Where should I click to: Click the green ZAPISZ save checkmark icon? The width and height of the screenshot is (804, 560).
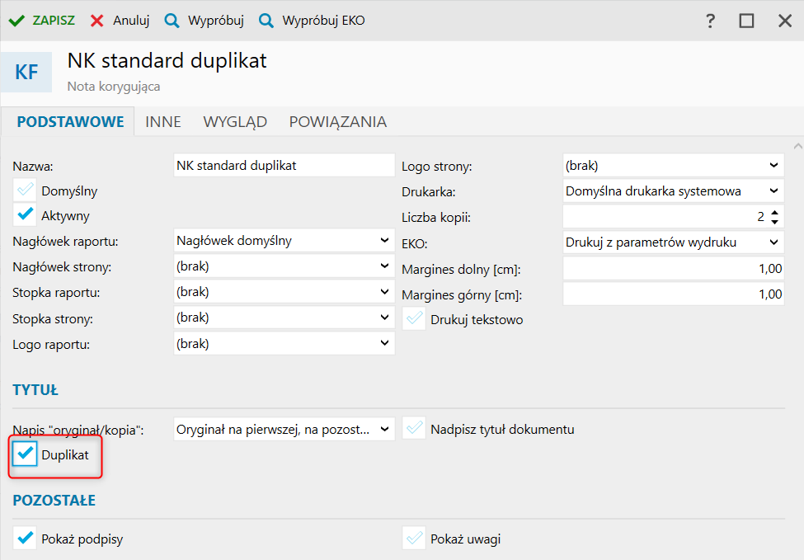pyautogui.click(x=16, y=21)
